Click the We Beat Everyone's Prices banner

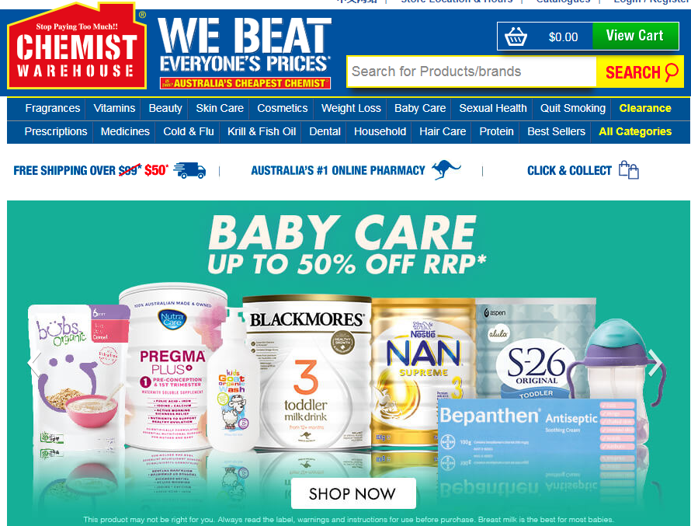pyautogui.click(x=245, y=53)
